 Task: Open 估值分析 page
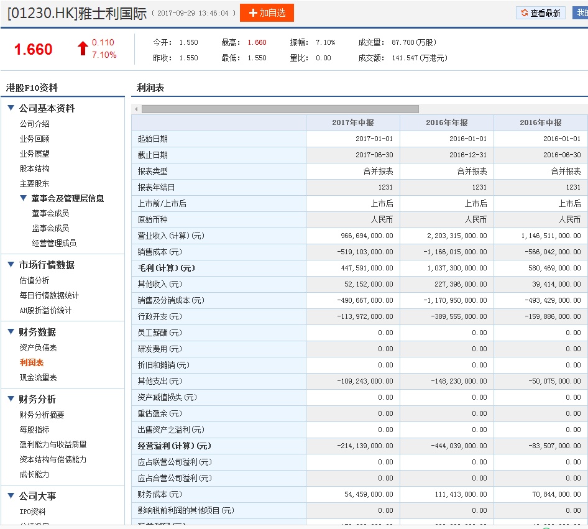point(35,280)
